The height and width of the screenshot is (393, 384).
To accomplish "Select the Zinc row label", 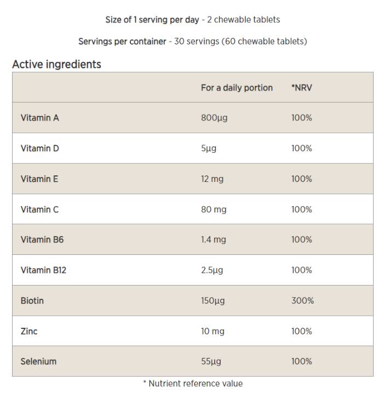I will click(29, 331).
